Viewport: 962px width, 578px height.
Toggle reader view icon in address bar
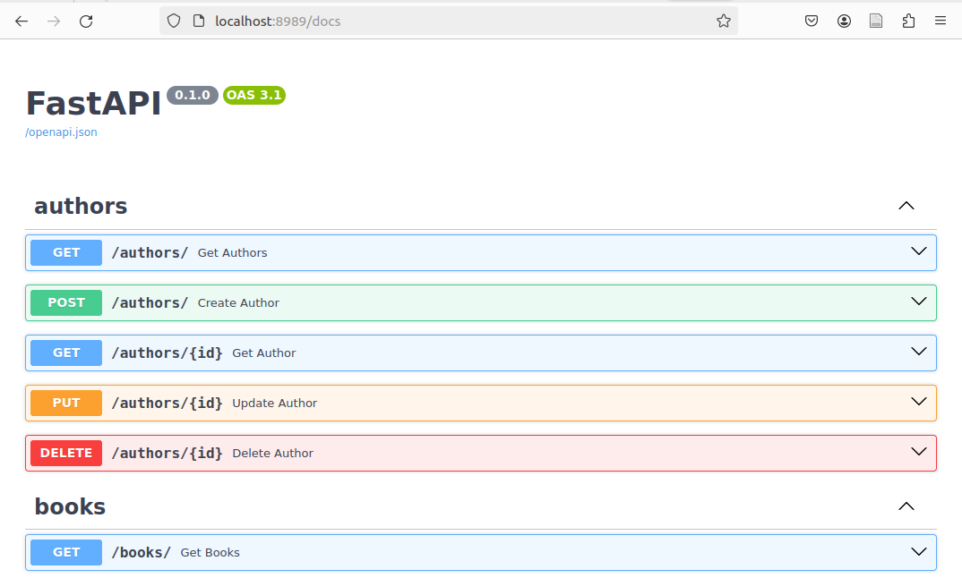click(875, 21)
